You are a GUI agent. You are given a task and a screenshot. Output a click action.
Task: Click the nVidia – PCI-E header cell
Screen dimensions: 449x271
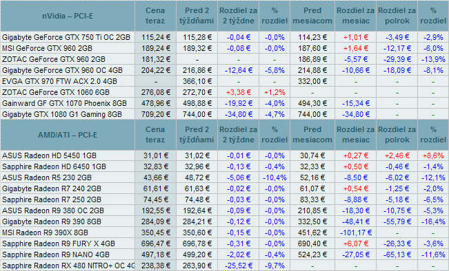[68, 16]
